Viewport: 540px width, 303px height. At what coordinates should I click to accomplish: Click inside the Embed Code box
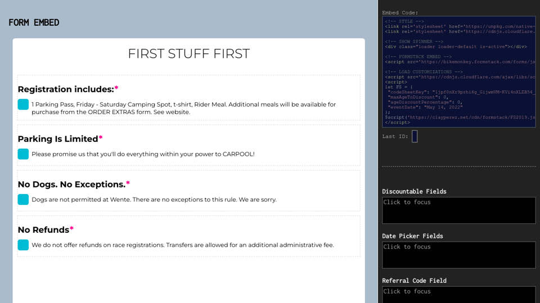click(x=458, y=72)
